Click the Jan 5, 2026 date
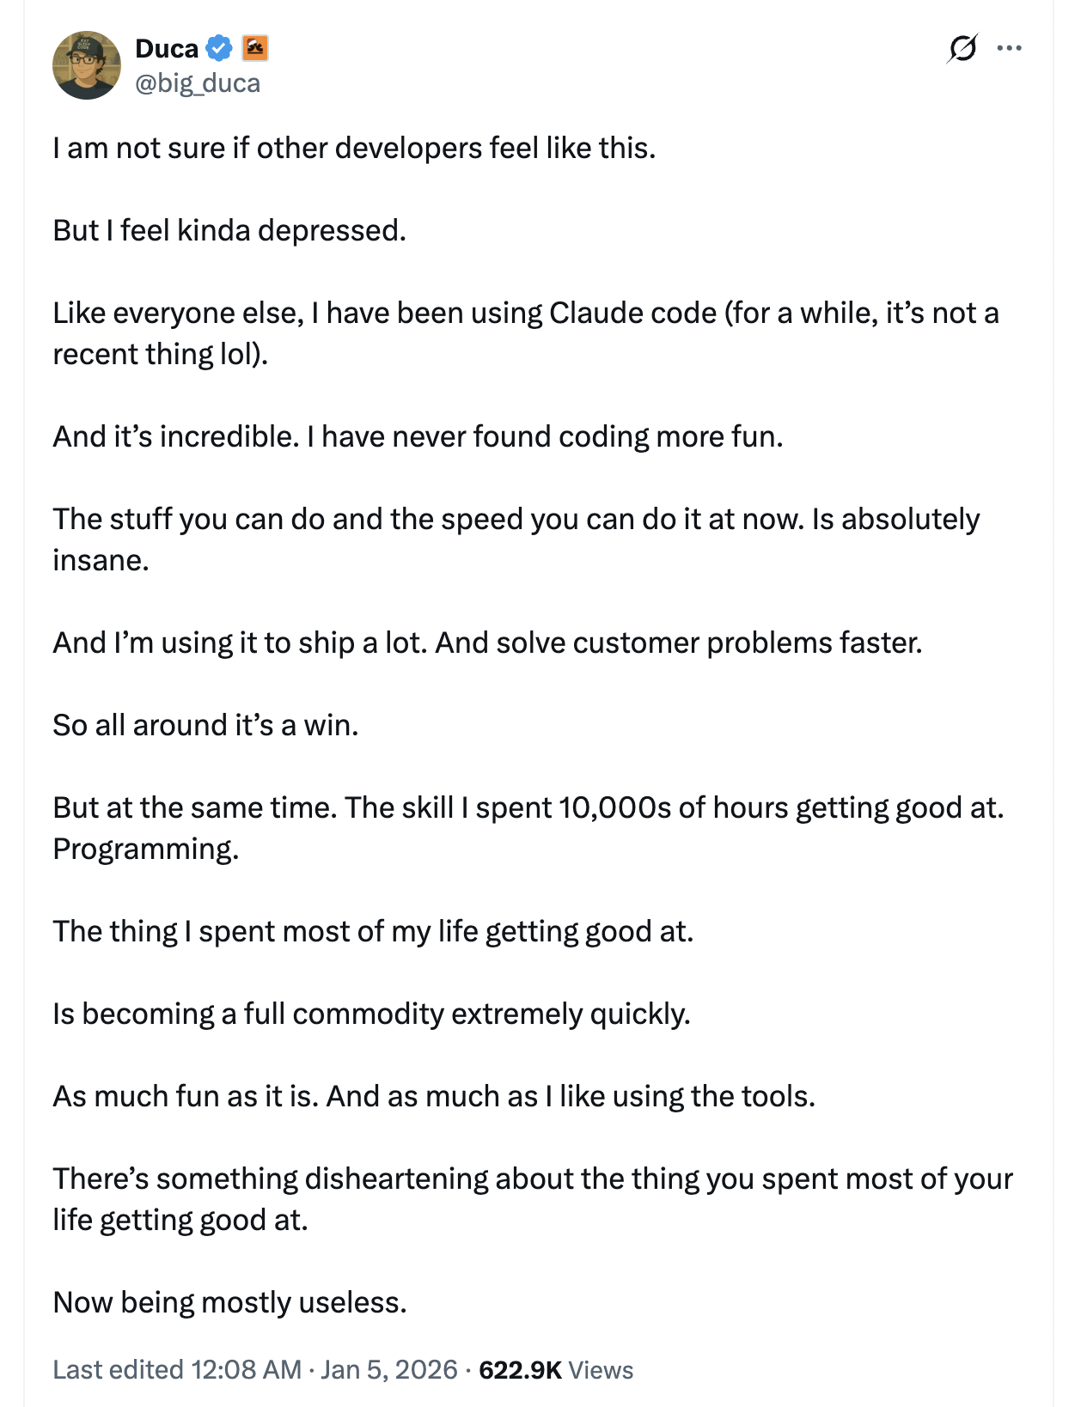Viewport: 1081px width, 1407px height. click(x=388, y=1369)
